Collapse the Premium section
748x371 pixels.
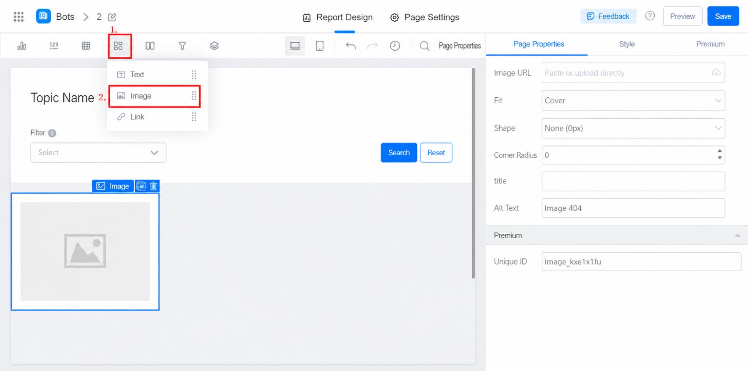pos(737,236)
